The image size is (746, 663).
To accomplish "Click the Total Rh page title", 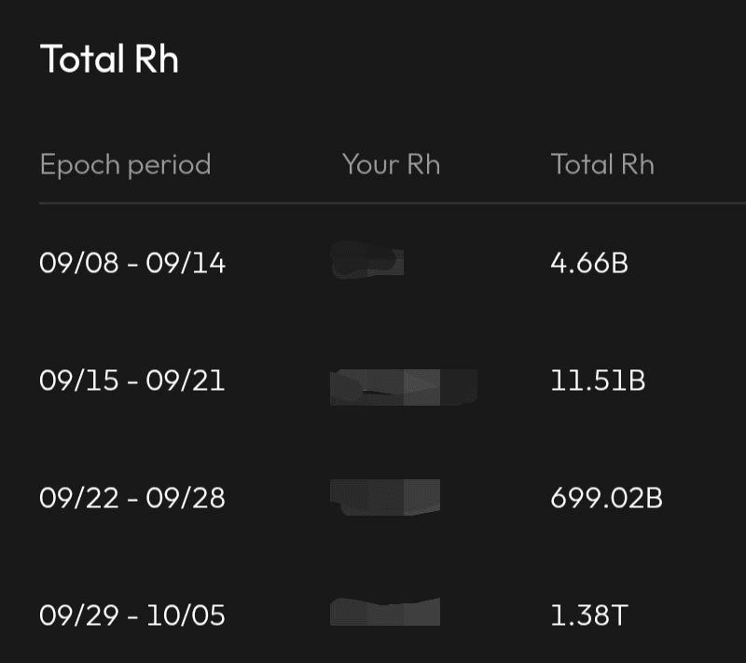I will pos(109,60).
